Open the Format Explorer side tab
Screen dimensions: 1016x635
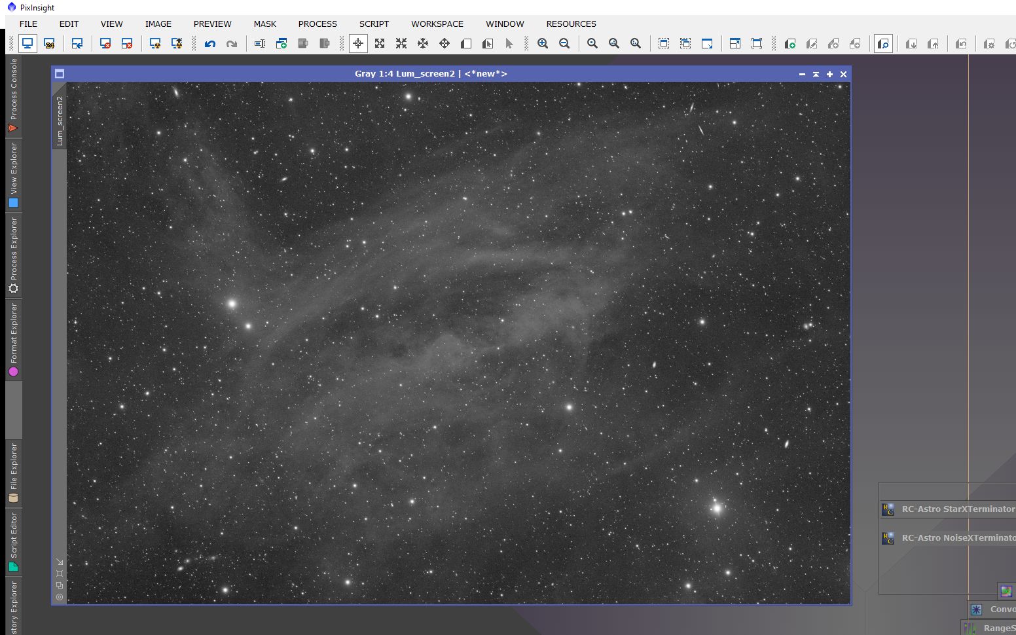pyautogui.click(x=13, y=340)
